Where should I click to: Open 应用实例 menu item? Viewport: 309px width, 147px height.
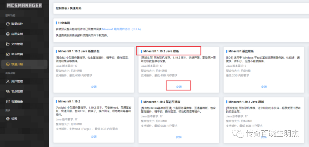pos(24,34)
